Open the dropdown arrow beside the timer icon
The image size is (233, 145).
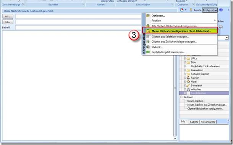point(186,10)
